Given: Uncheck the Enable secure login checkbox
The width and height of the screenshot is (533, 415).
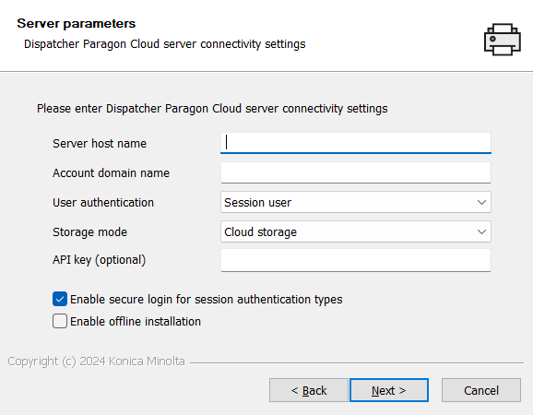Looking at the screenshot, I should click(x=60, y=299).
